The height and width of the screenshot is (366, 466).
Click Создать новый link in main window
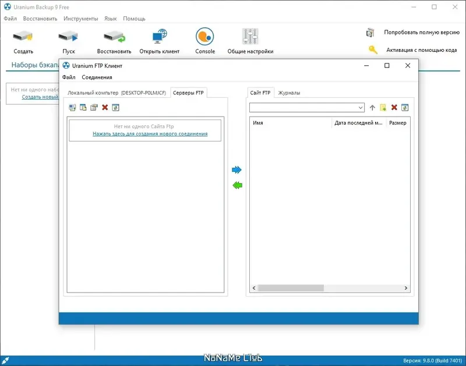pyautogui.click(x=40, y=97)
